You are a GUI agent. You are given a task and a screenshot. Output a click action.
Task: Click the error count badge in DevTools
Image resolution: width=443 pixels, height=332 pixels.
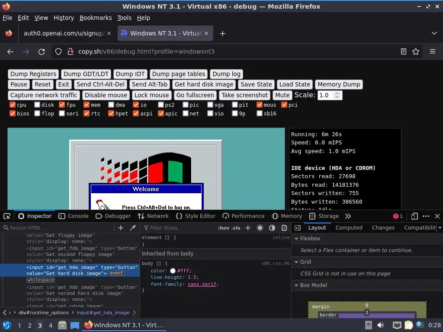(398, 216)
